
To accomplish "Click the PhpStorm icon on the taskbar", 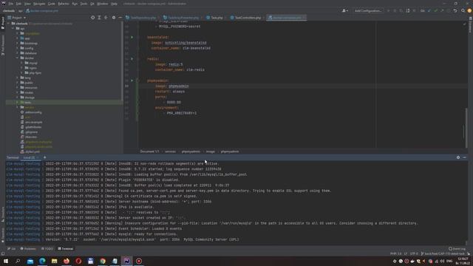I will 126,261.
